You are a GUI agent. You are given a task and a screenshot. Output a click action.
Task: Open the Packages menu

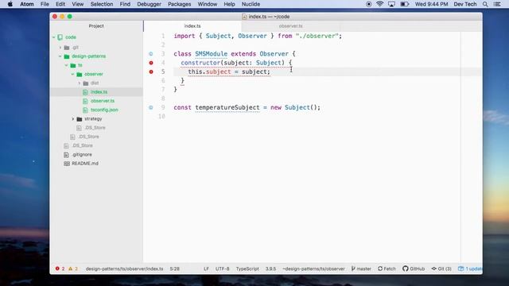(179, 4)
